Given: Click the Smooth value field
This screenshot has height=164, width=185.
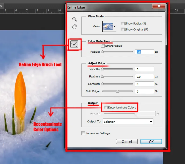Looking at the screenshot, I should (x=144, y=69).
